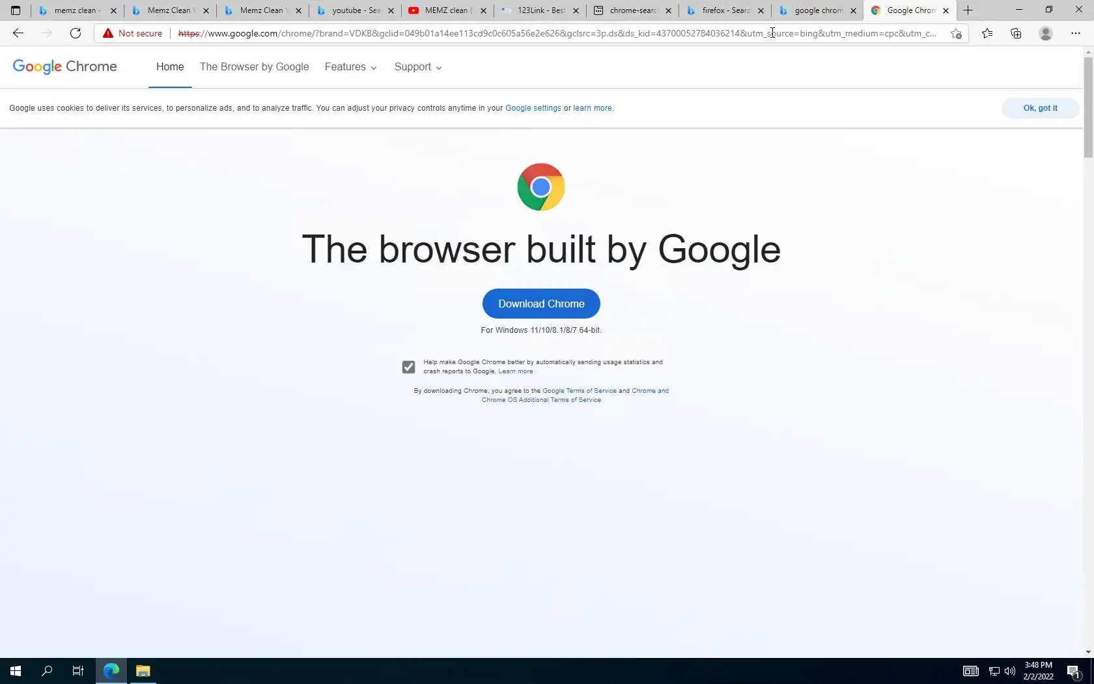Open tab actions menu icon

tap(16, 10)
